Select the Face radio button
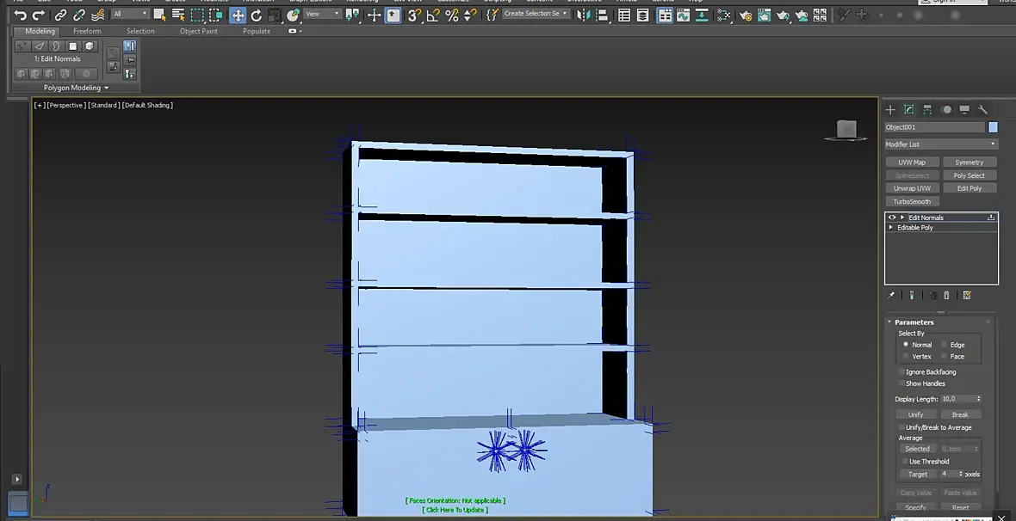Viewport: 1016px width, 521px height. [x=944, y=356]
